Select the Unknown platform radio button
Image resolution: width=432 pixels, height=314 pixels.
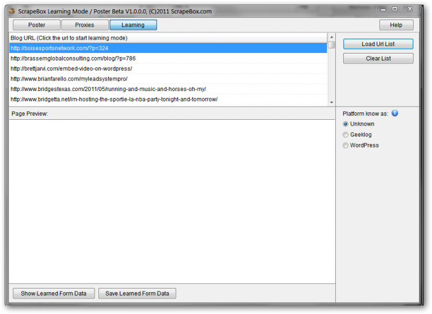pos(346,124)
